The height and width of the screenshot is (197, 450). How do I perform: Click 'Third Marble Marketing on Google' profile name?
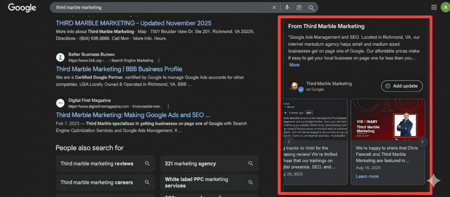tap(329, 86)
